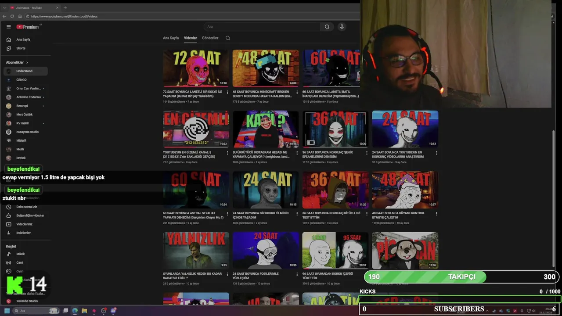
Task: Open Canlı under Keşfet
Action: [x=26, y=262]
